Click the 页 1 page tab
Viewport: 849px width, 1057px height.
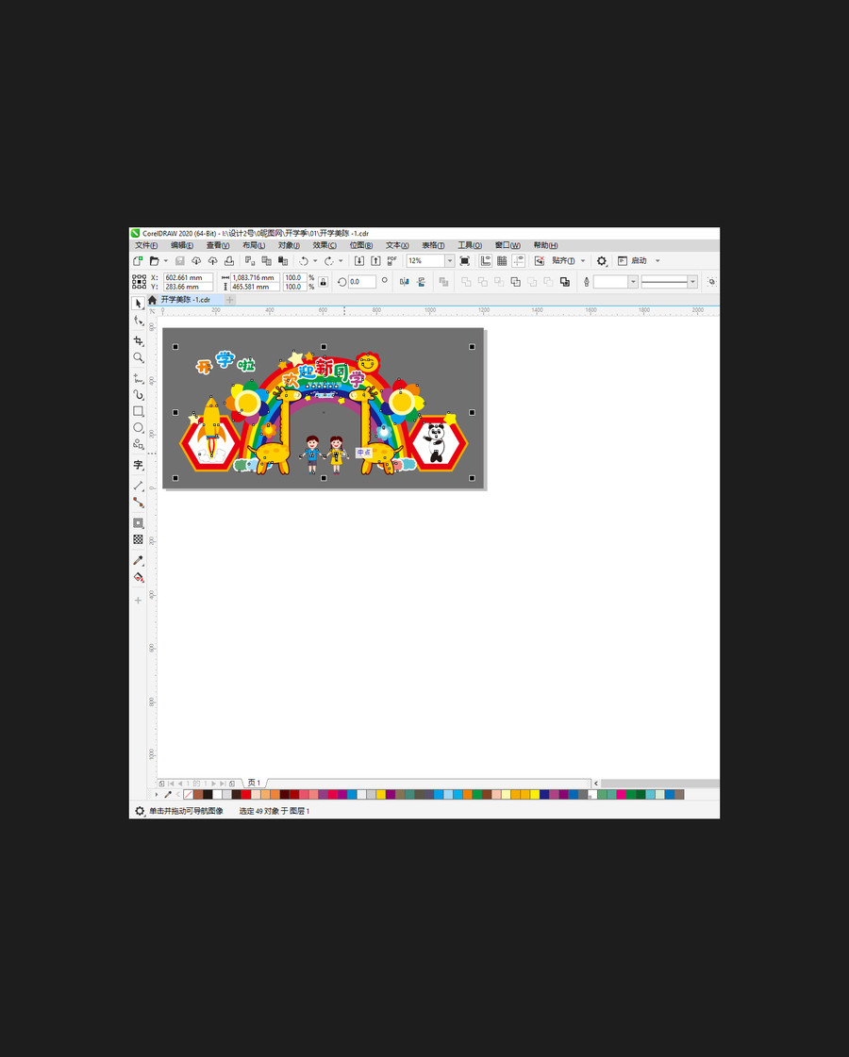pos(254,783)
